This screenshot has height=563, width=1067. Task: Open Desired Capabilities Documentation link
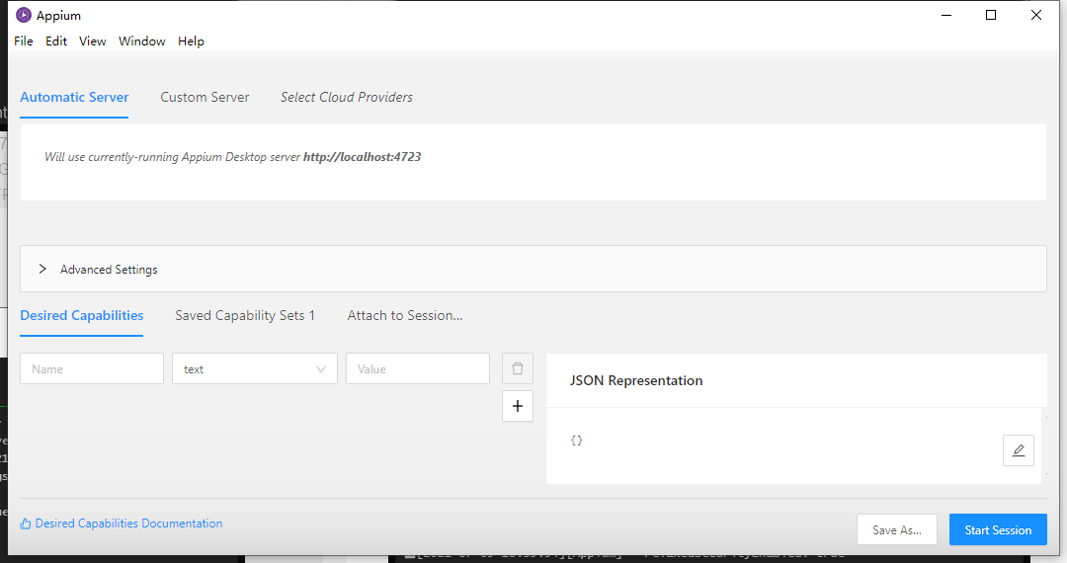128,523
